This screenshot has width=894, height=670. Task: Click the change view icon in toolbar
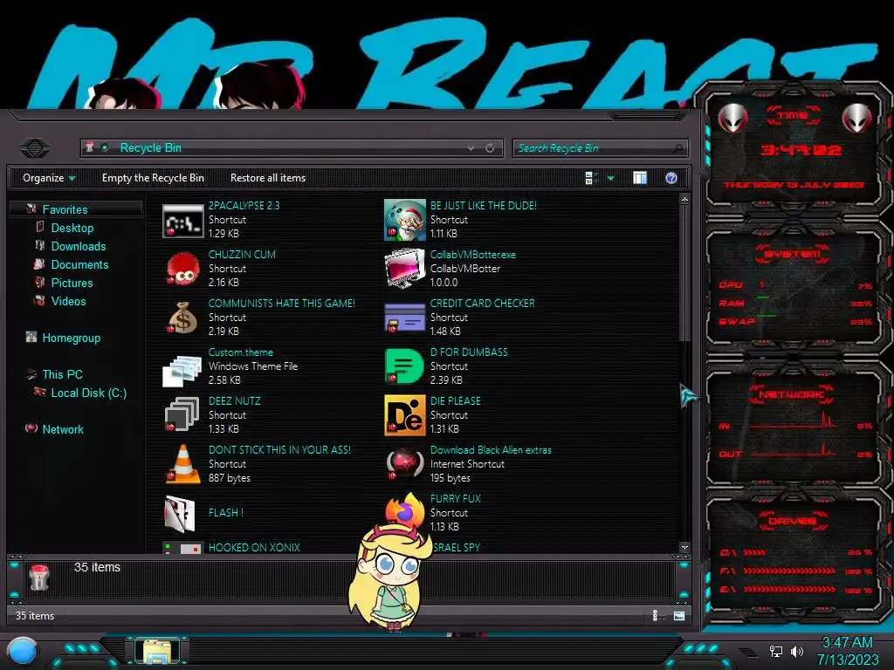592,178
